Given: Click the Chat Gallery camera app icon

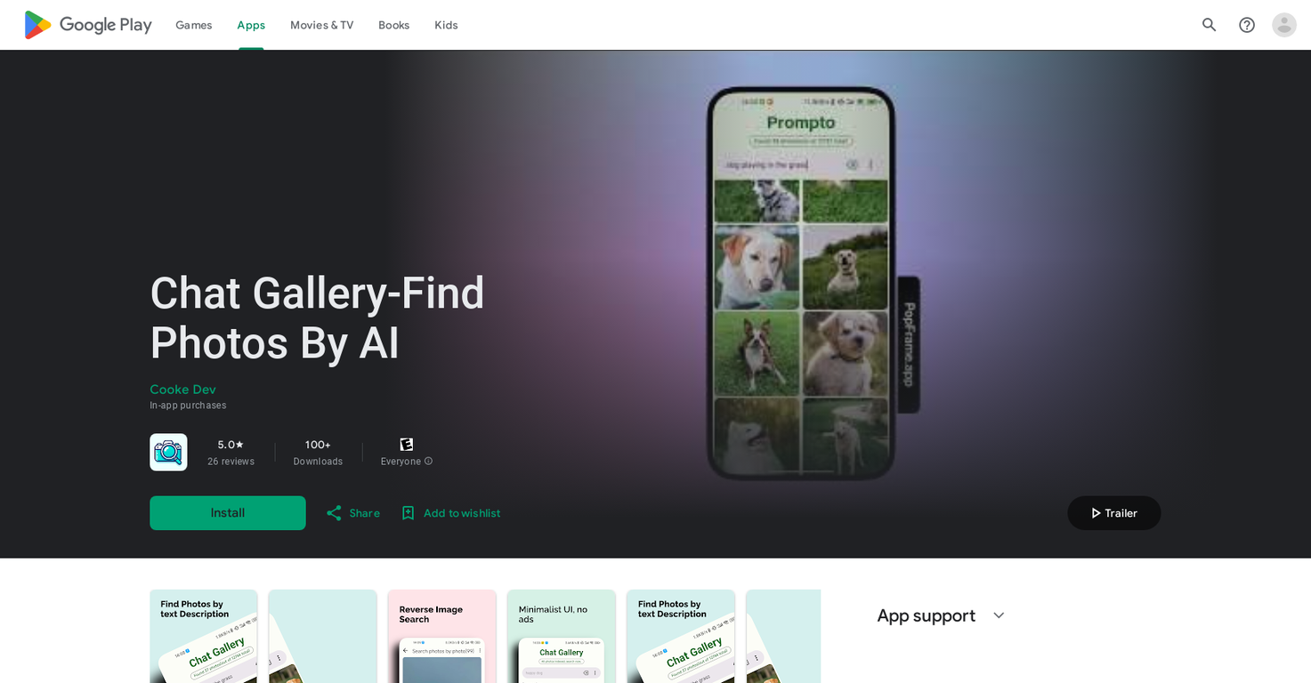Looking at the screenshot, I should (168, 452).
